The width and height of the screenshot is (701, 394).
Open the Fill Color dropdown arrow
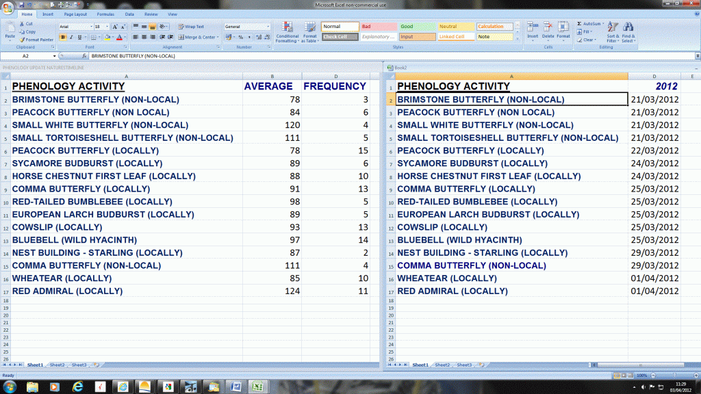(x=112, y=38)
